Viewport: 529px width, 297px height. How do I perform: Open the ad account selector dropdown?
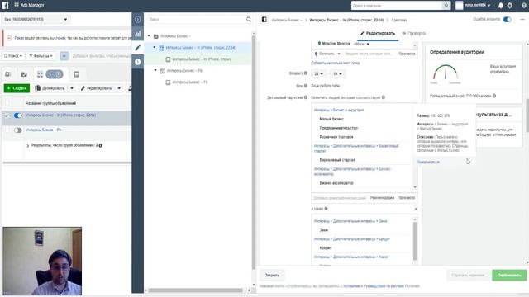coord(36,20)
